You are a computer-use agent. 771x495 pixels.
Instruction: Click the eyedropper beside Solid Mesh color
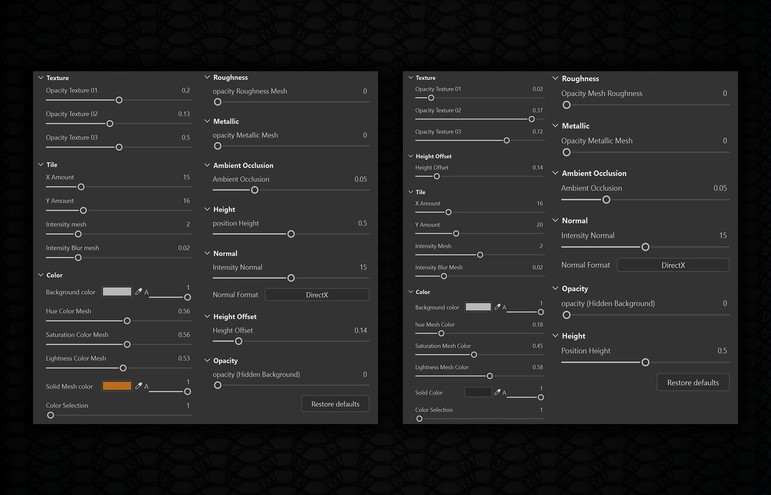[138, 386]
